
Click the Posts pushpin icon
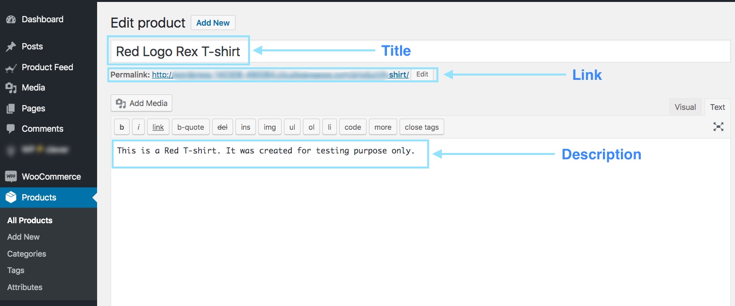(11, 47)
